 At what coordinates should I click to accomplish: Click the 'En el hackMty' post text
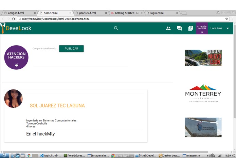[40, 134]
